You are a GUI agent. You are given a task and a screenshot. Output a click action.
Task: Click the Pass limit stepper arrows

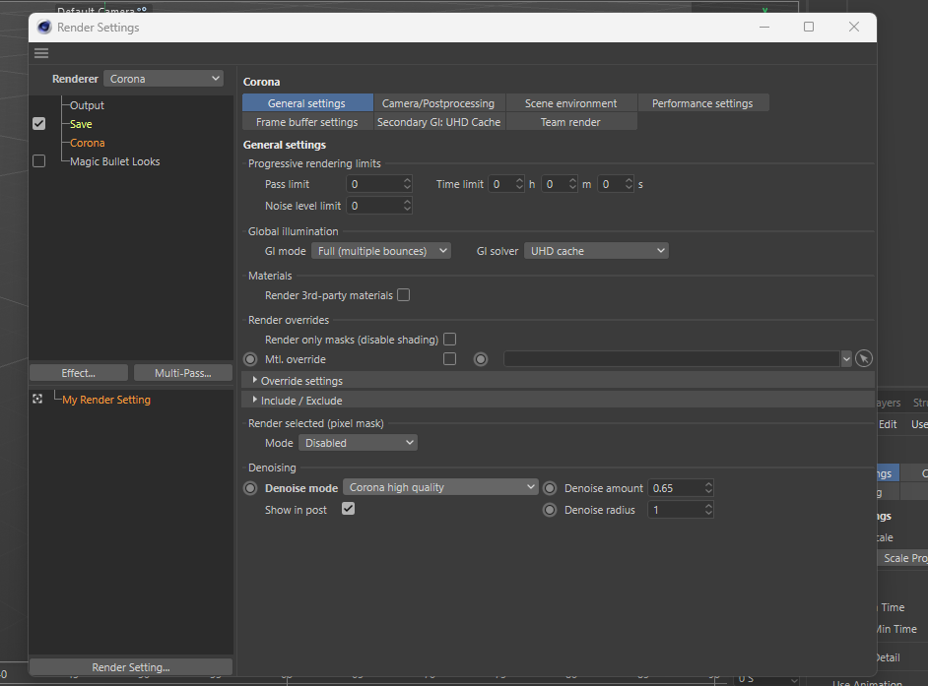coord(407,184)
